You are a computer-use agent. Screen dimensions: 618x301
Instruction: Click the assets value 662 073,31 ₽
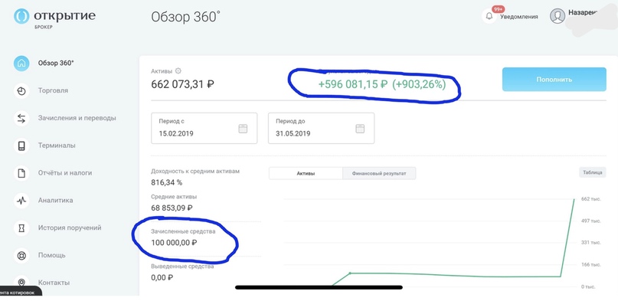tap(183, 84)
